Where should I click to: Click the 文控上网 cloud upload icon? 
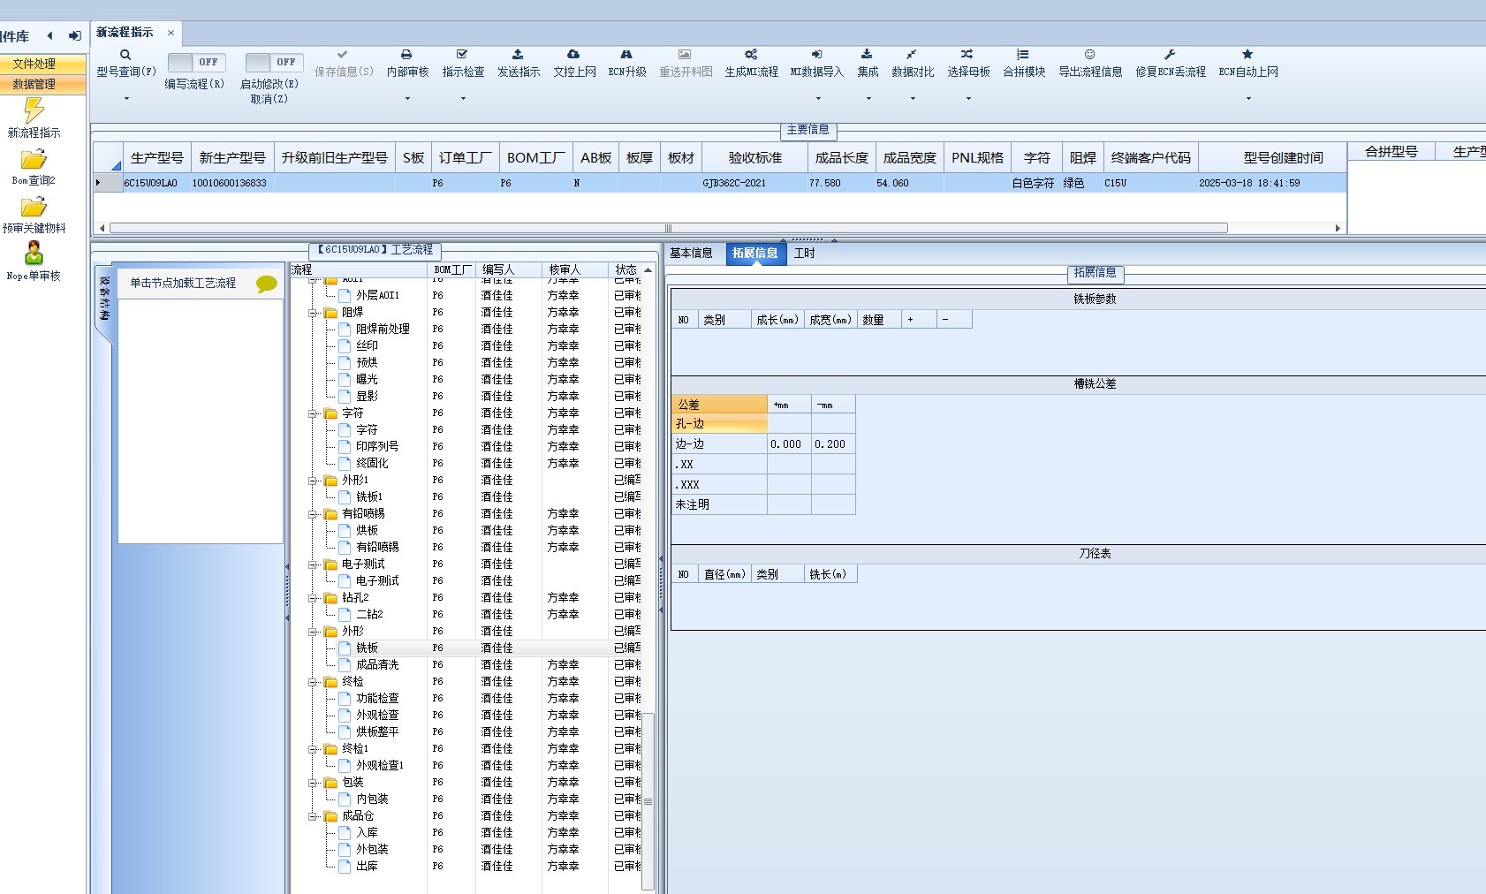tap(573, 55)
